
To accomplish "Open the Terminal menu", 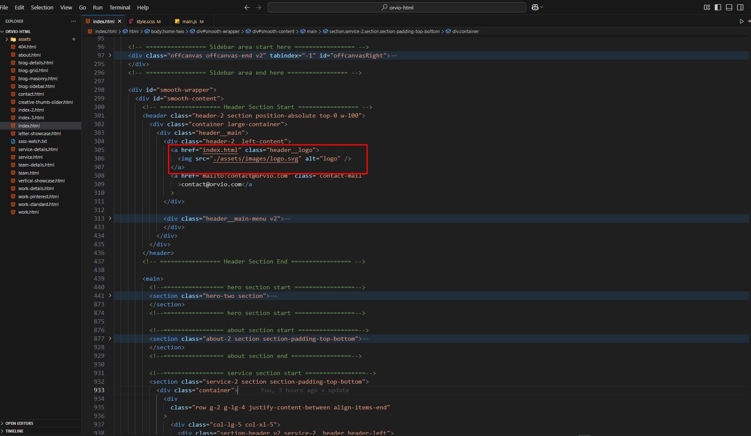I will 120,7.
